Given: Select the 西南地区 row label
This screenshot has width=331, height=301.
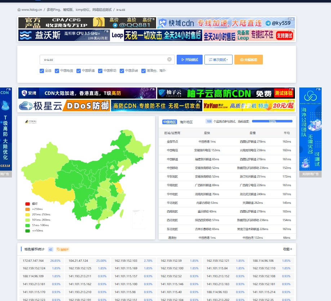Looking at the screenshot, I should (x=172, y=211).
